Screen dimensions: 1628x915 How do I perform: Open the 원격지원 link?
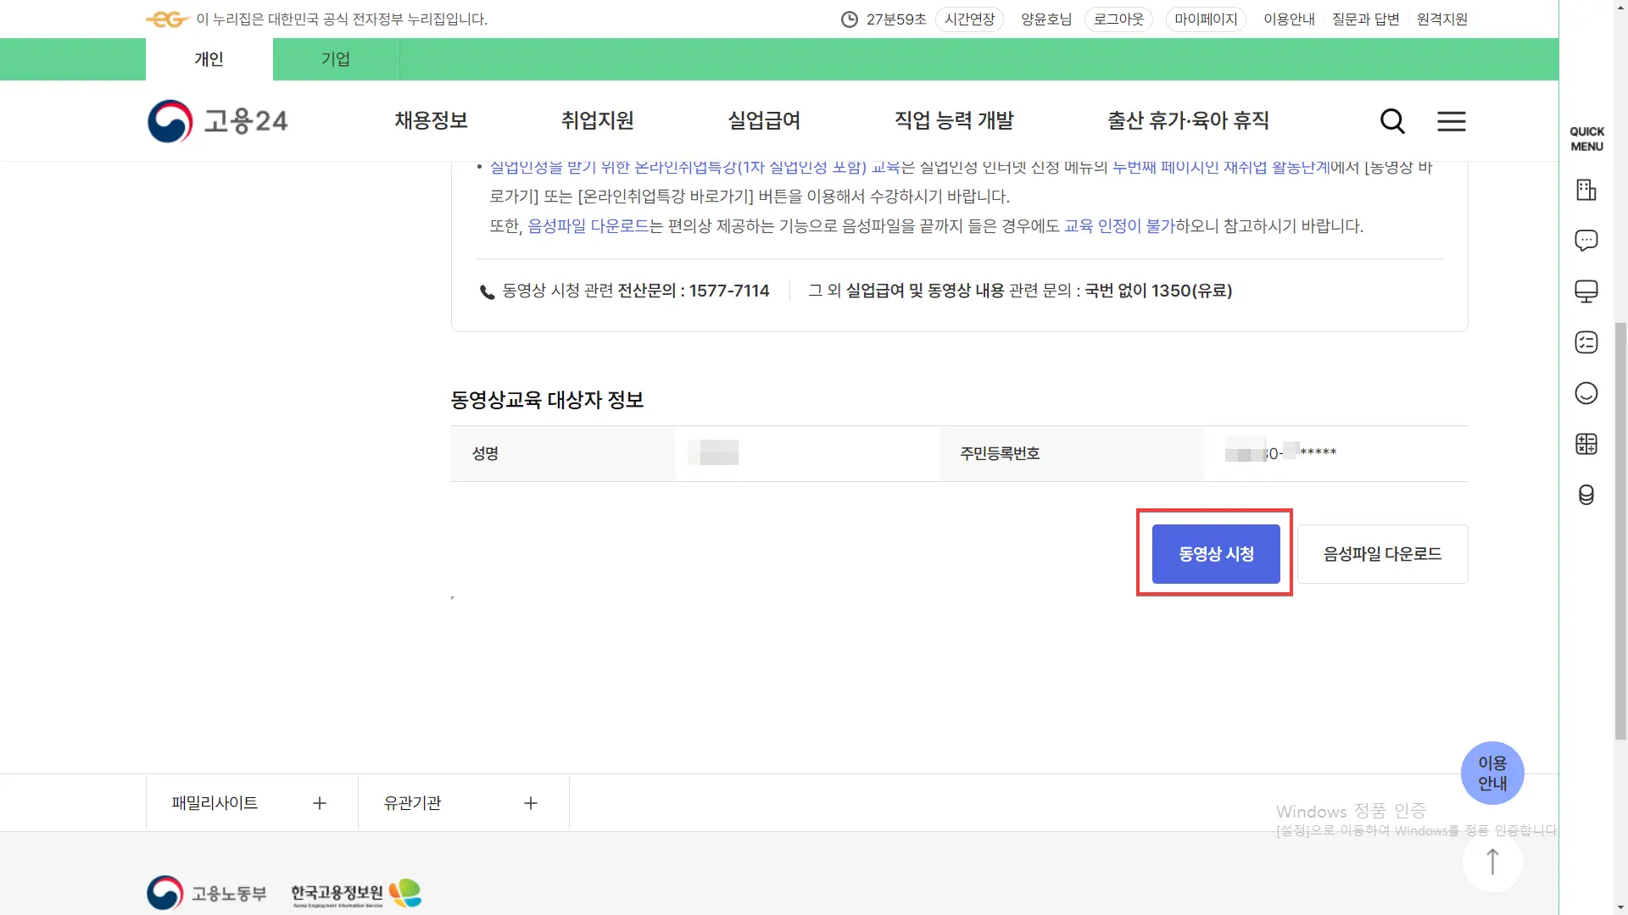click(1441, 19)
